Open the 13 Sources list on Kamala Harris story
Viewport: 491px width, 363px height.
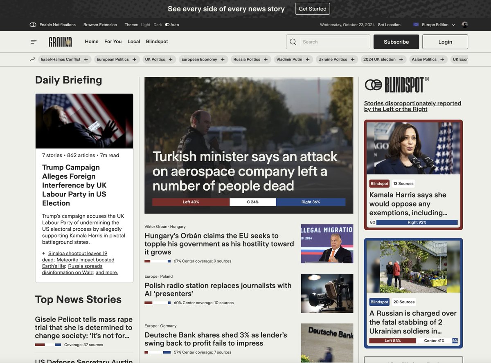point(403,183)
